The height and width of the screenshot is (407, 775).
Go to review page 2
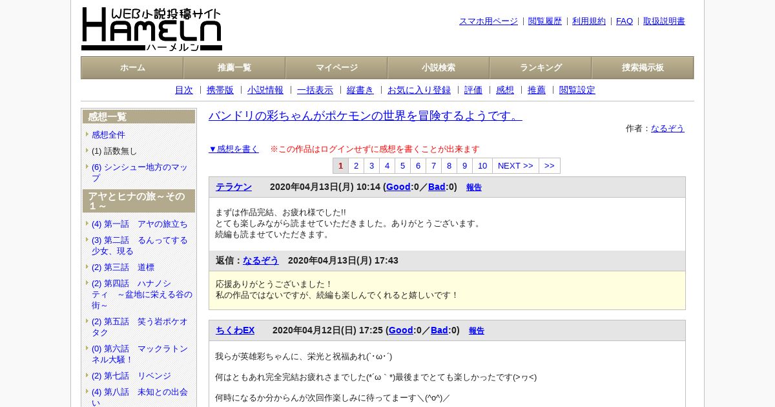coord(356,165)
